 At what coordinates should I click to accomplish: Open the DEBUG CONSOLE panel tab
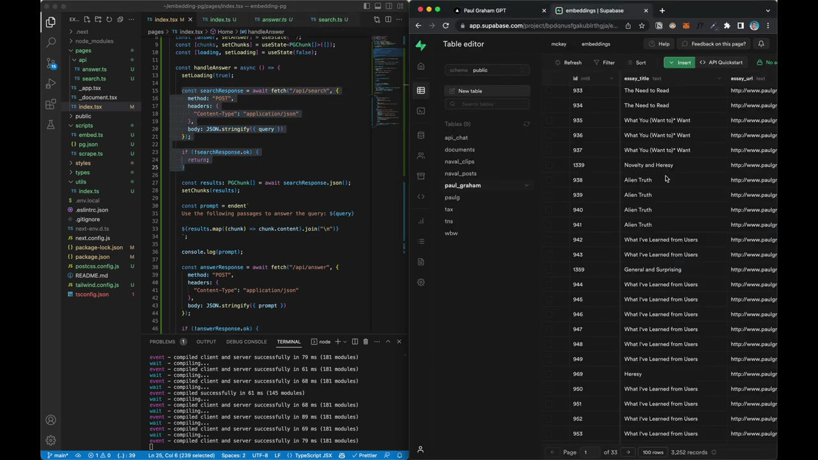(246, 342)
